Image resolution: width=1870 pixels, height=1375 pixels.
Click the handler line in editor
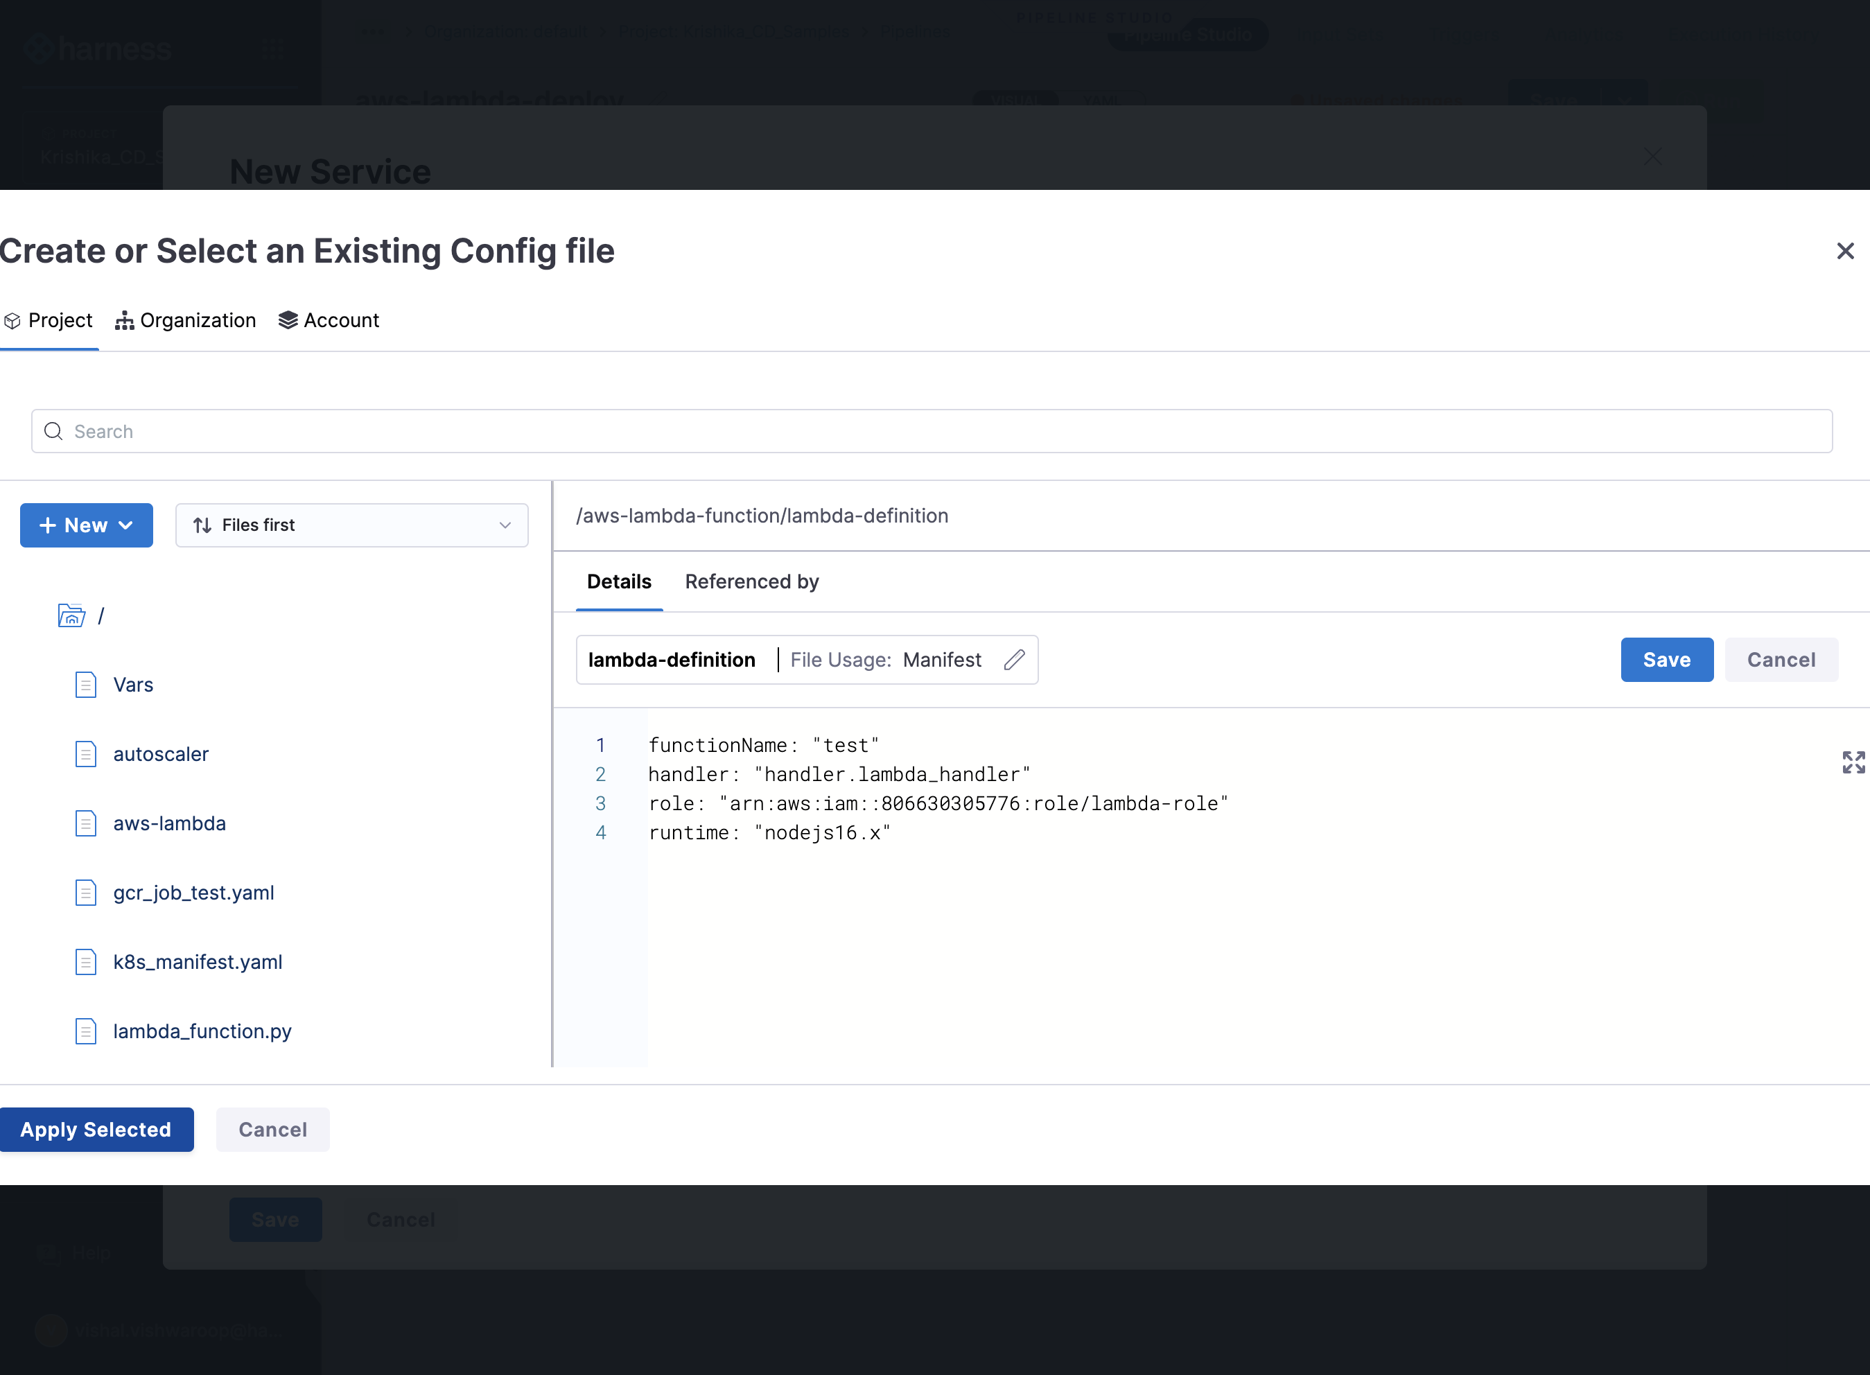coord(839,775)
